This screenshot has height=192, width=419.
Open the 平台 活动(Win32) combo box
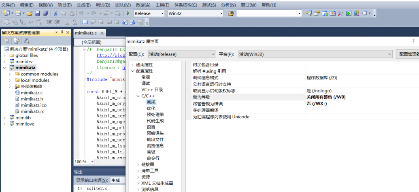click(315, 54)
